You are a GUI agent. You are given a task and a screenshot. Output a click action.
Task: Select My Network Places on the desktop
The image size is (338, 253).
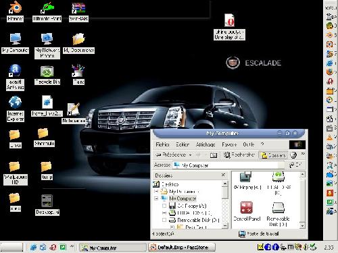click(x=47, y=45)
